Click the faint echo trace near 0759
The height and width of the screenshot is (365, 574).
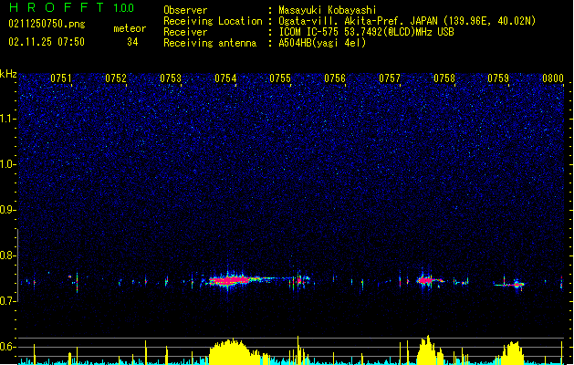coord(509,284)
